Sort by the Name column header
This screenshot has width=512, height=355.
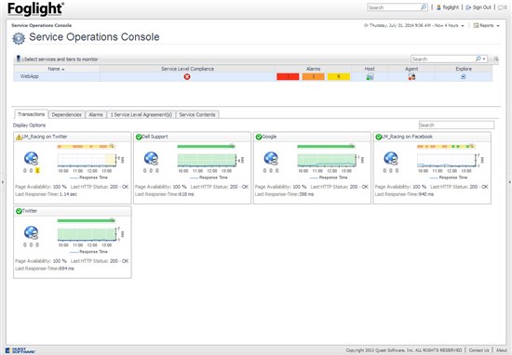(56, 69)
